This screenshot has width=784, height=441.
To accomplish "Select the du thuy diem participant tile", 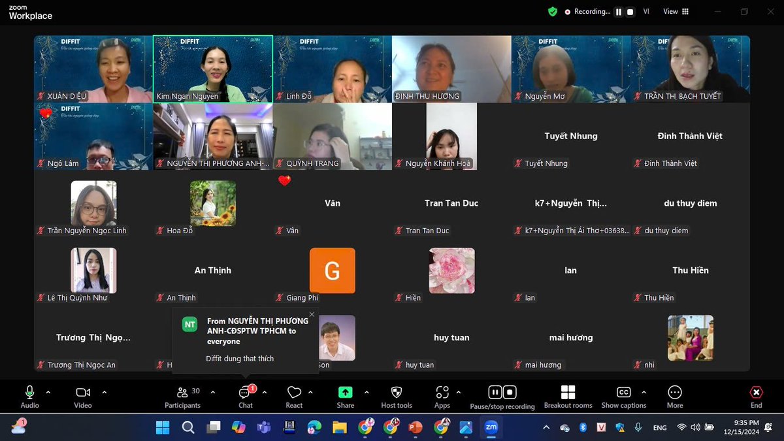I will (x=691, y=204).
